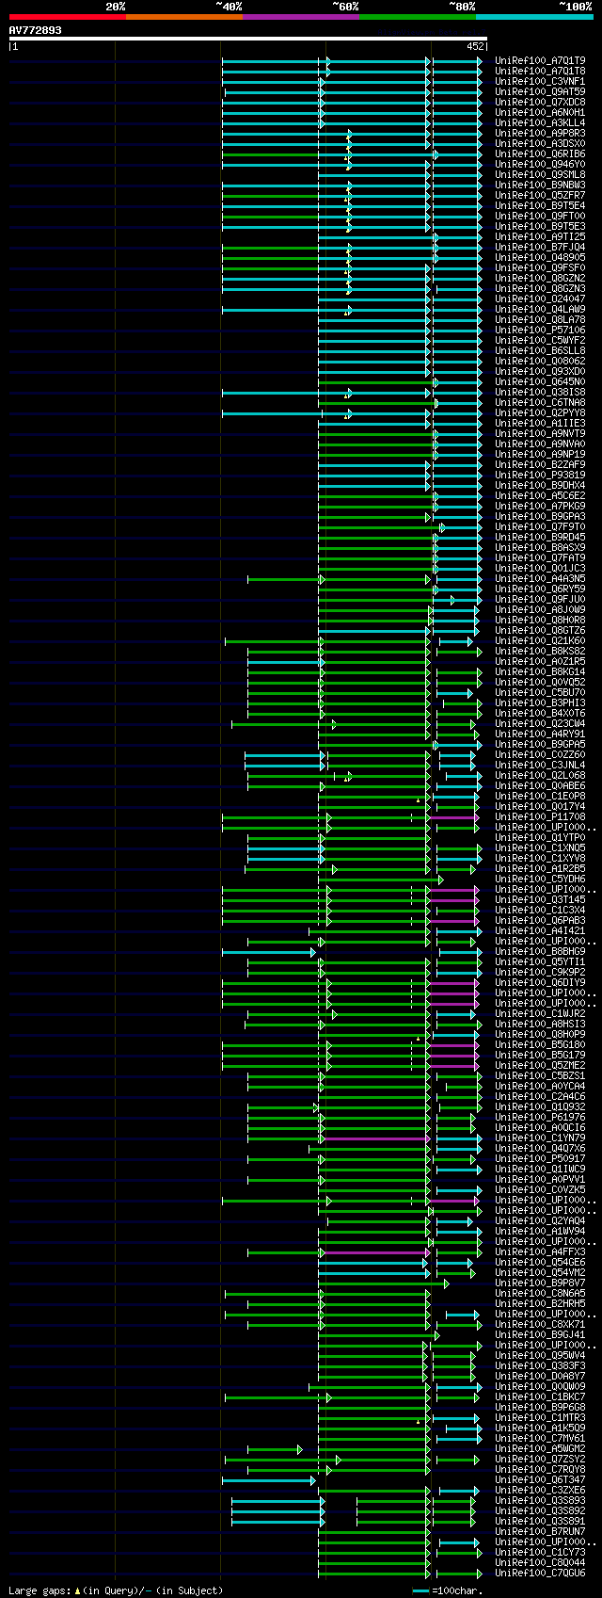The width and height of the screenshot is (602, 1598).
Task: Click the red 20% identity legend segment
Action: point(67,16)
